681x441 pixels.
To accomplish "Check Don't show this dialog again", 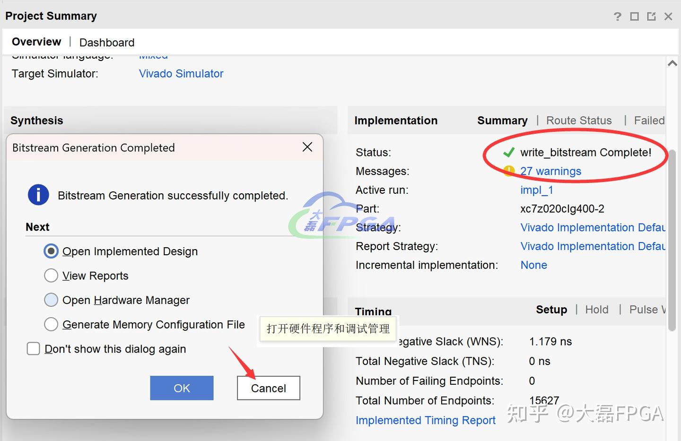I will tap(33, 348).
